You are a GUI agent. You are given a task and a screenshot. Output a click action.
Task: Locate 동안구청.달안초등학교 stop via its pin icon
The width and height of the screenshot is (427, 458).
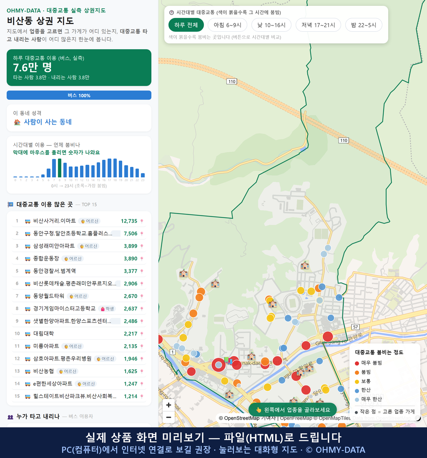coord(142,234)
